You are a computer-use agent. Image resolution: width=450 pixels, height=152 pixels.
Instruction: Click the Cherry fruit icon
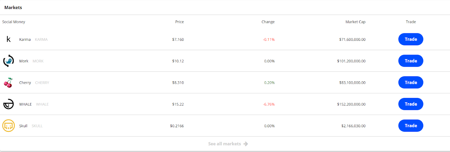8,83
